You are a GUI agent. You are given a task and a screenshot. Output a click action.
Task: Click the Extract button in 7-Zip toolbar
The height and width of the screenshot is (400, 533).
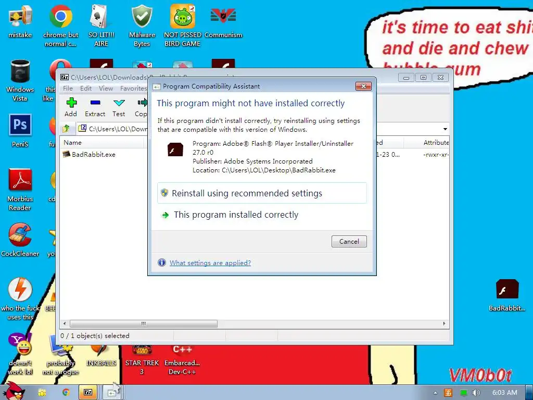[95, 107]
